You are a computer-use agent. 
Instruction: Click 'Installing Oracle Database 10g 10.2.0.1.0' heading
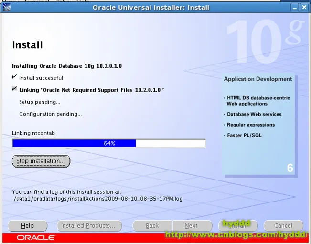pos(67,66)
